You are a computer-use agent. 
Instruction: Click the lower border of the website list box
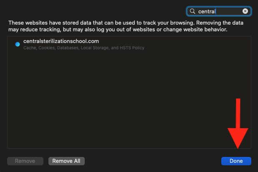[129, 148]
